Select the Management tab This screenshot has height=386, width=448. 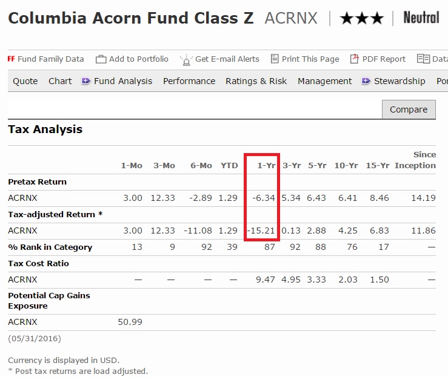(324, 81)
